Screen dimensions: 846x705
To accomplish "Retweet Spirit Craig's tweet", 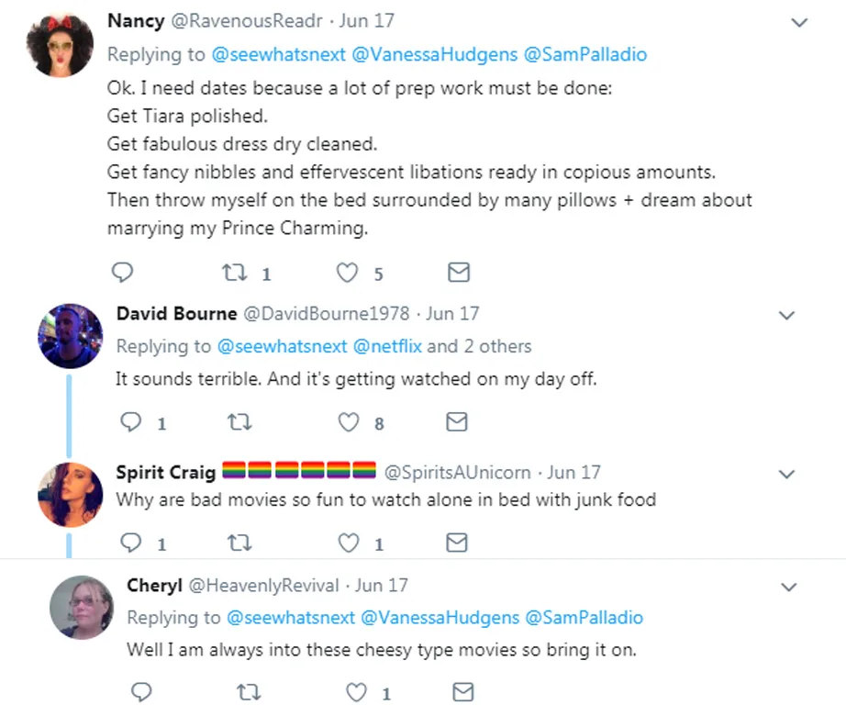I will pyautogui.click(x=239, y=543).
